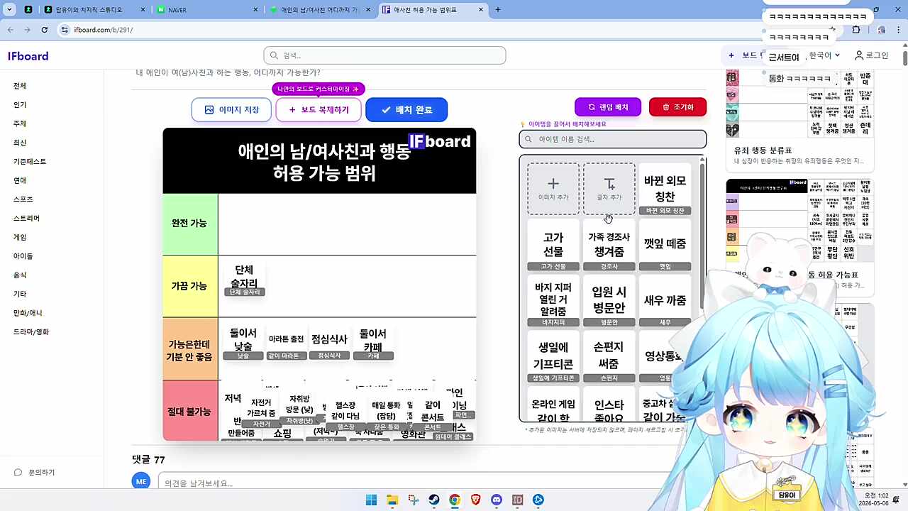908x511 pixels.
Task: Click the 절대 불가능 tier label
Action: click(190, 411)
